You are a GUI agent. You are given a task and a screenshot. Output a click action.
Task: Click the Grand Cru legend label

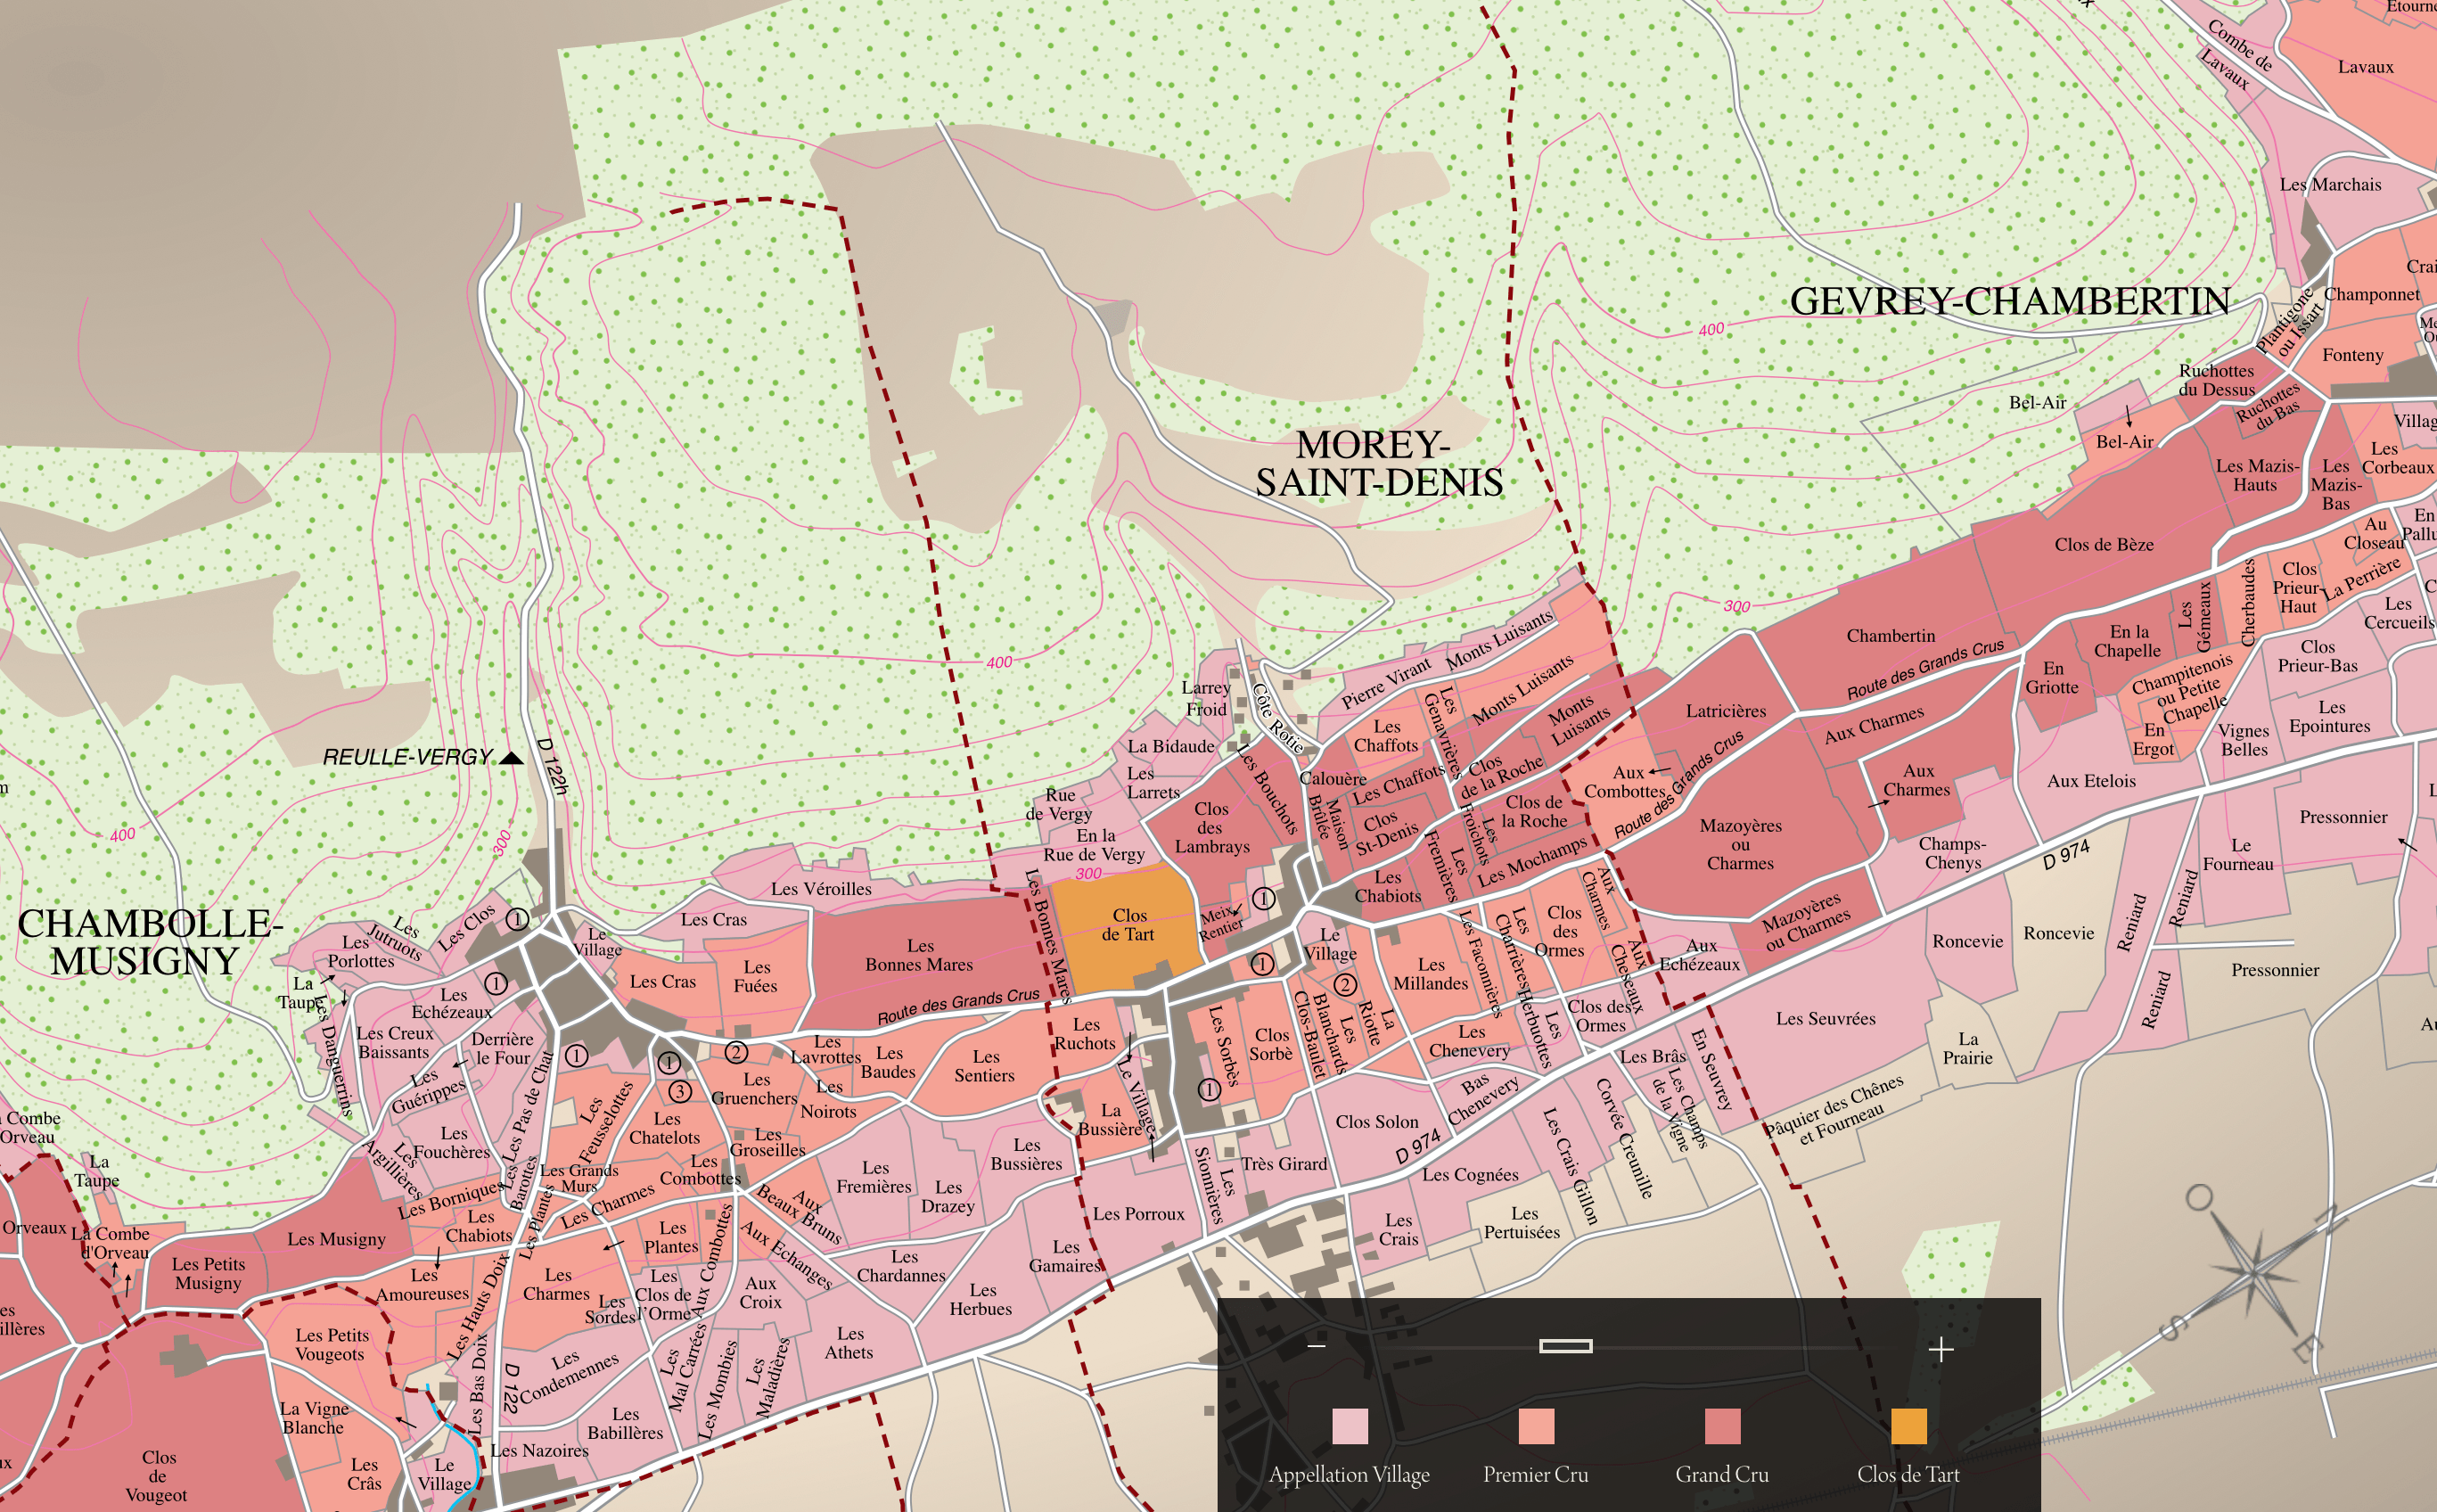point(1721,1474)
